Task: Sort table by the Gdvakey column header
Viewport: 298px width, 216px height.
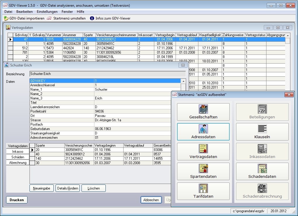Action: click(38, 35)
